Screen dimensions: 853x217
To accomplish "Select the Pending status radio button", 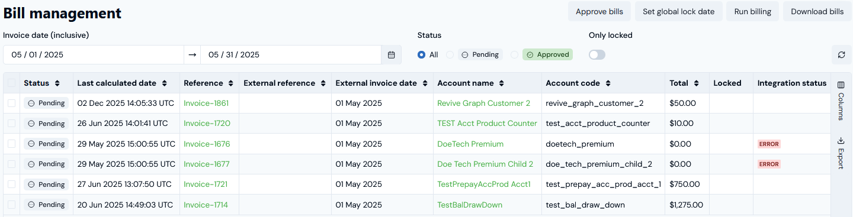I will tap(450, 54).
